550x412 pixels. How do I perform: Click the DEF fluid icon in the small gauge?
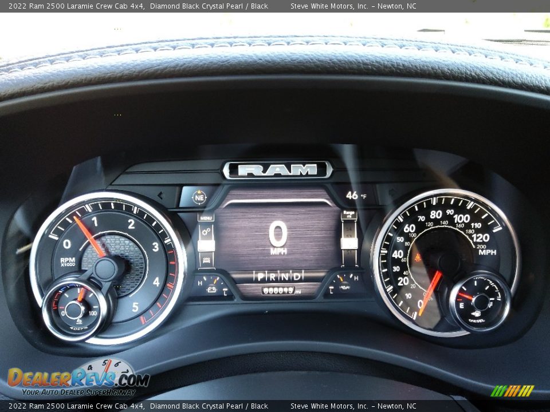click(79, 320)
